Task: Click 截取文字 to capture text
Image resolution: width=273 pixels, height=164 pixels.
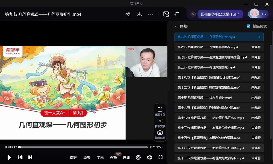Action: [x=160, y=123]
